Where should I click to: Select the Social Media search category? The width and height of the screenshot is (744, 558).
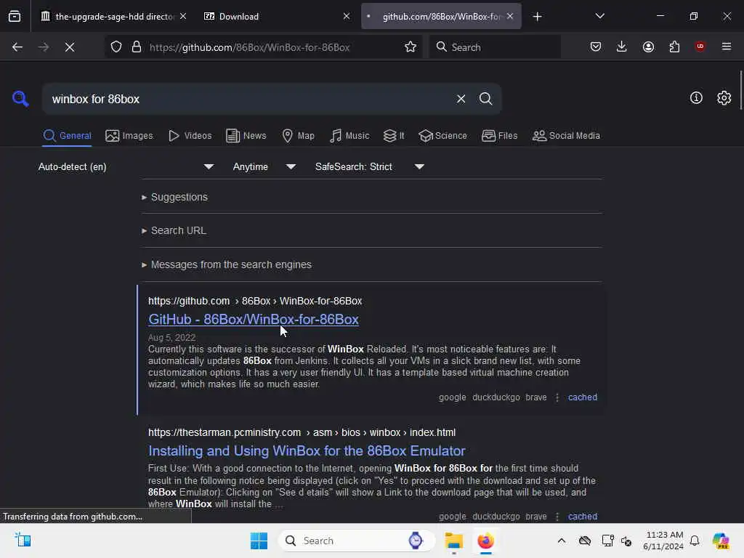tap(566, 136)
